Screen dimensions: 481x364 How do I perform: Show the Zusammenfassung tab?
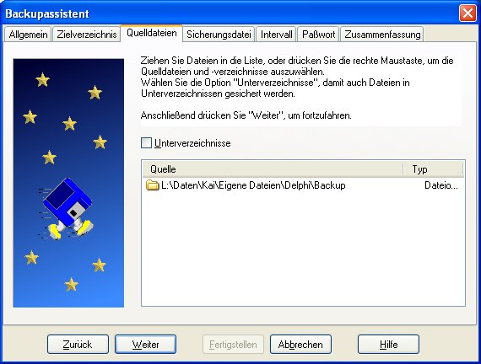[382, 35]
